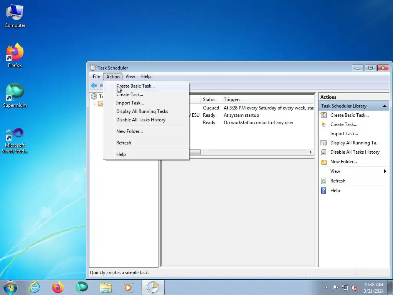The height and width of the screenshot is (295, 393).
Task: Open the Windows Start button
Action: coord(10,287)
